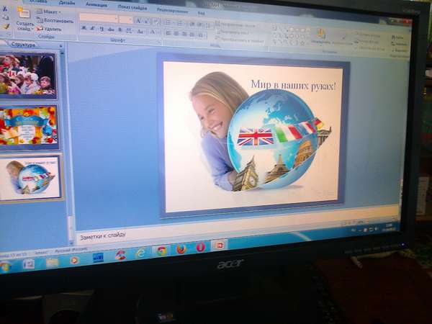Open the Показ слайдов ribbon tab

132,8
